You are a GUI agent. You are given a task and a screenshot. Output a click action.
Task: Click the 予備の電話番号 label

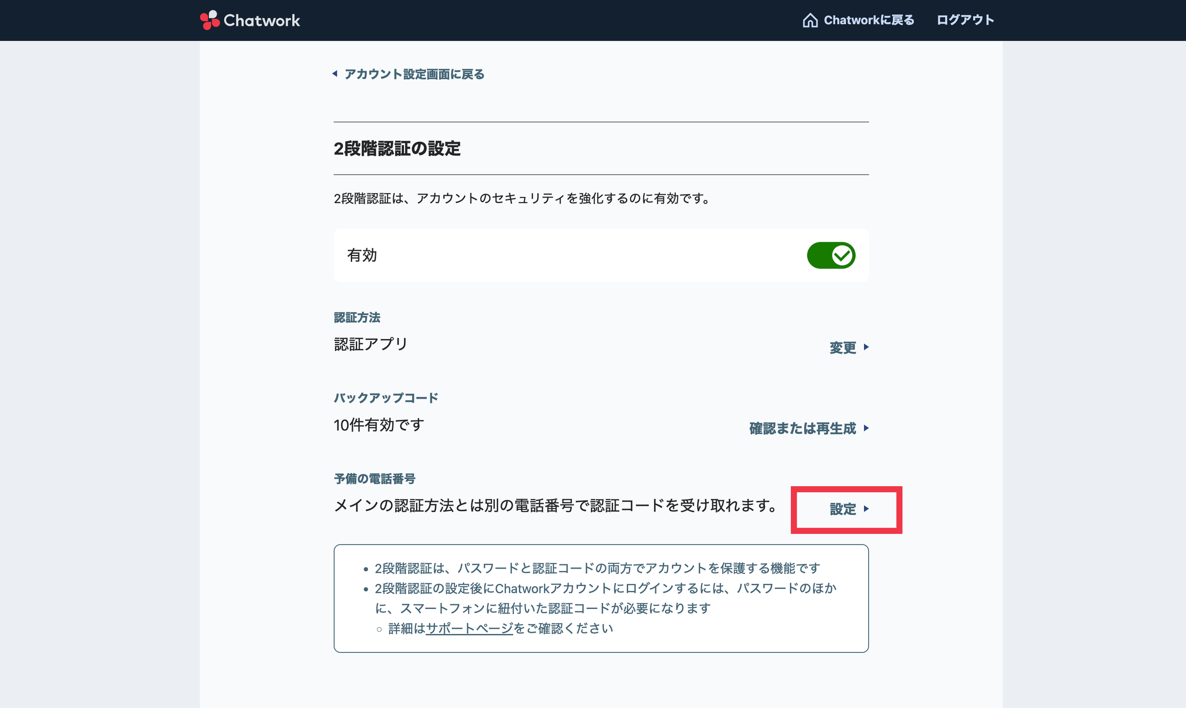[x=375, y=478]
